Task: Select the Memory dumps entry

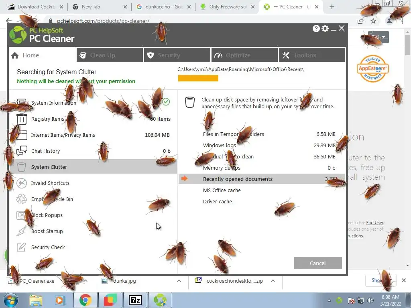Action: click(x=262, y=168)
